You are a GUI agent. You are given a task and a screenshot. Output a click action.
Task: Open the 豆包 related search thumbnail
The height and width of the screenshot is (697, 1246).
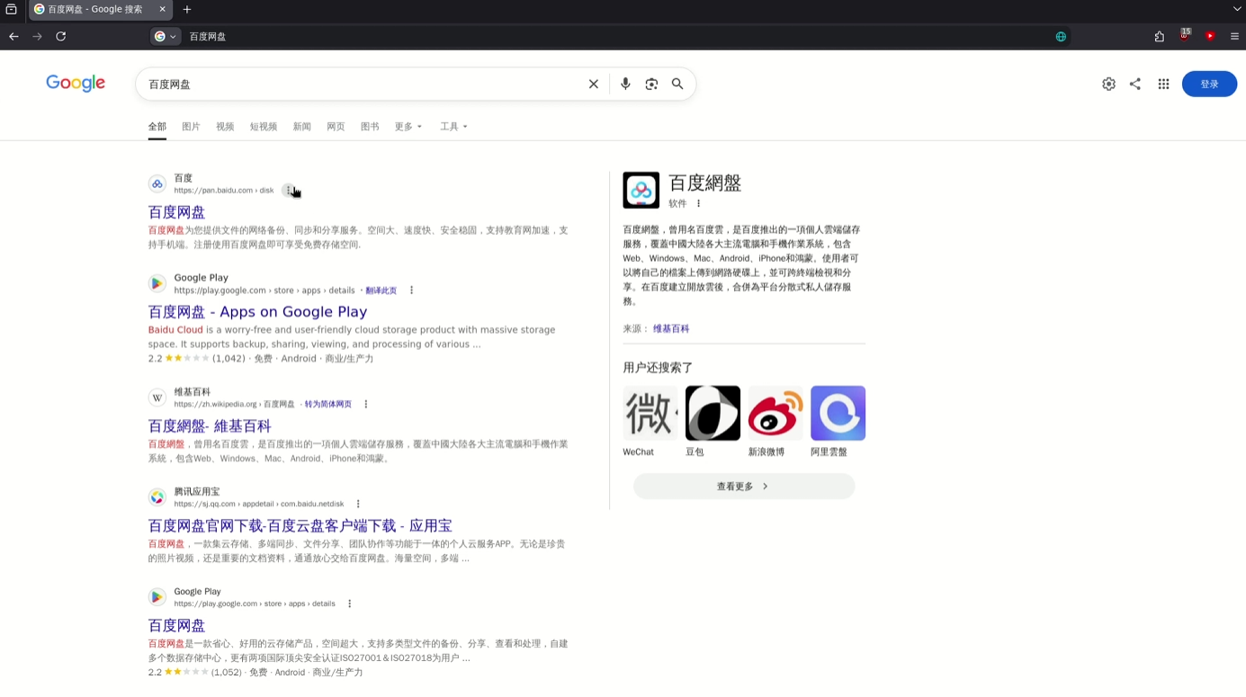(713, 413)
